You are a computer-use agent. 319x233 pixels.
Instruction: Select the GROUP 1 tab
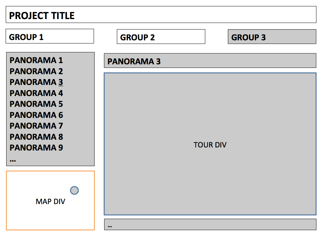pos(50,36)
